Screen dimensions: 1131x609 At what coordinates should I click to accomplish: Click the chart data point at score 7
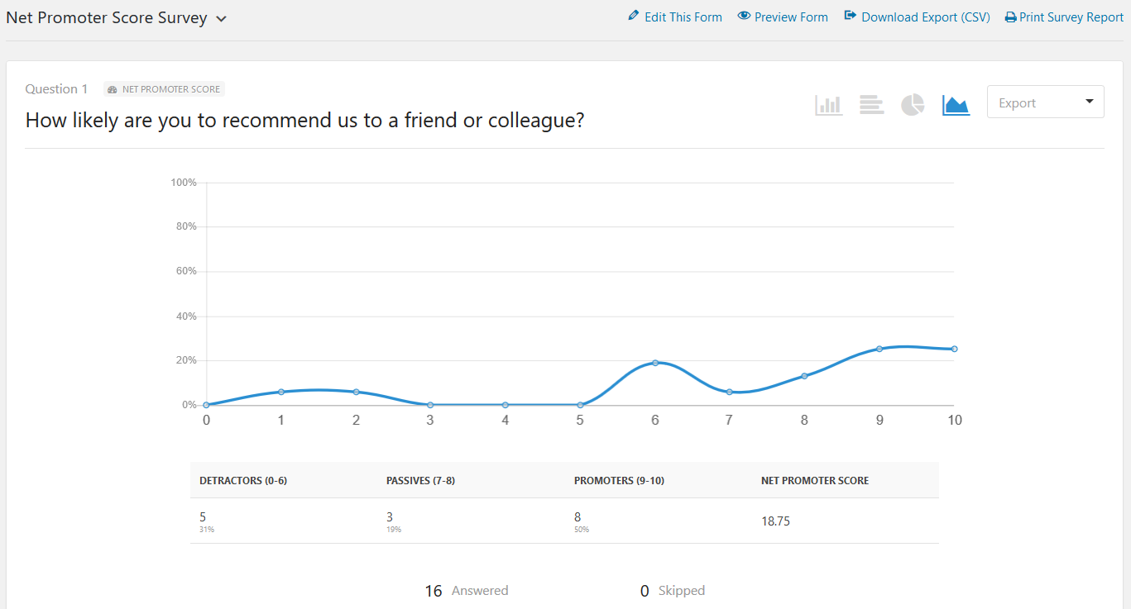[730, 392]
